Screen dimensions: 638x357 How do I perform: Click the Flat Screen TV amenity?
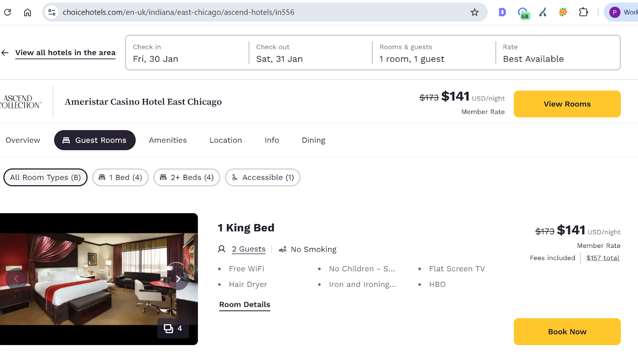pyautogui.click(x=457, y=269)
